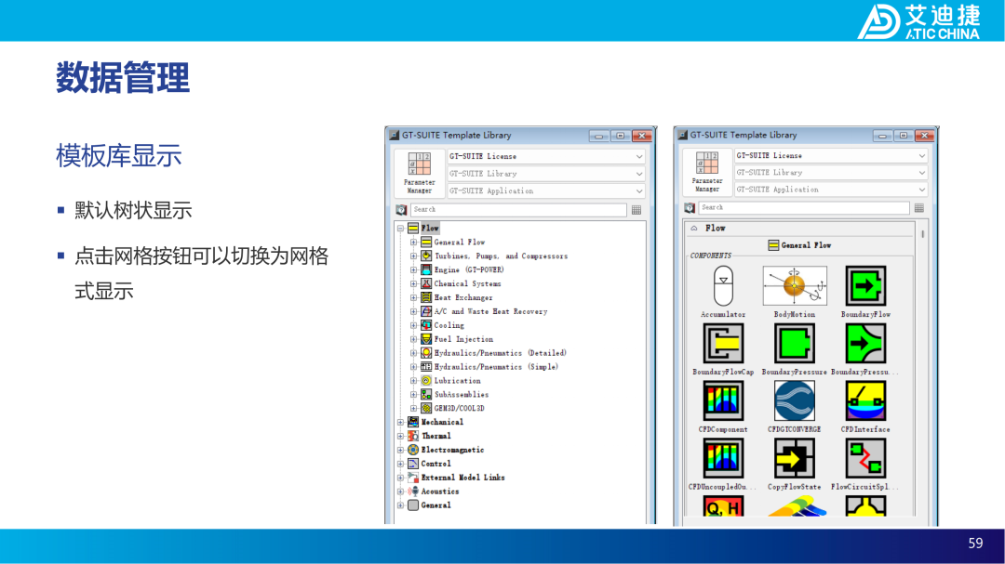
Task: Select the BoundaryPressure component icon
Action: 794,343
